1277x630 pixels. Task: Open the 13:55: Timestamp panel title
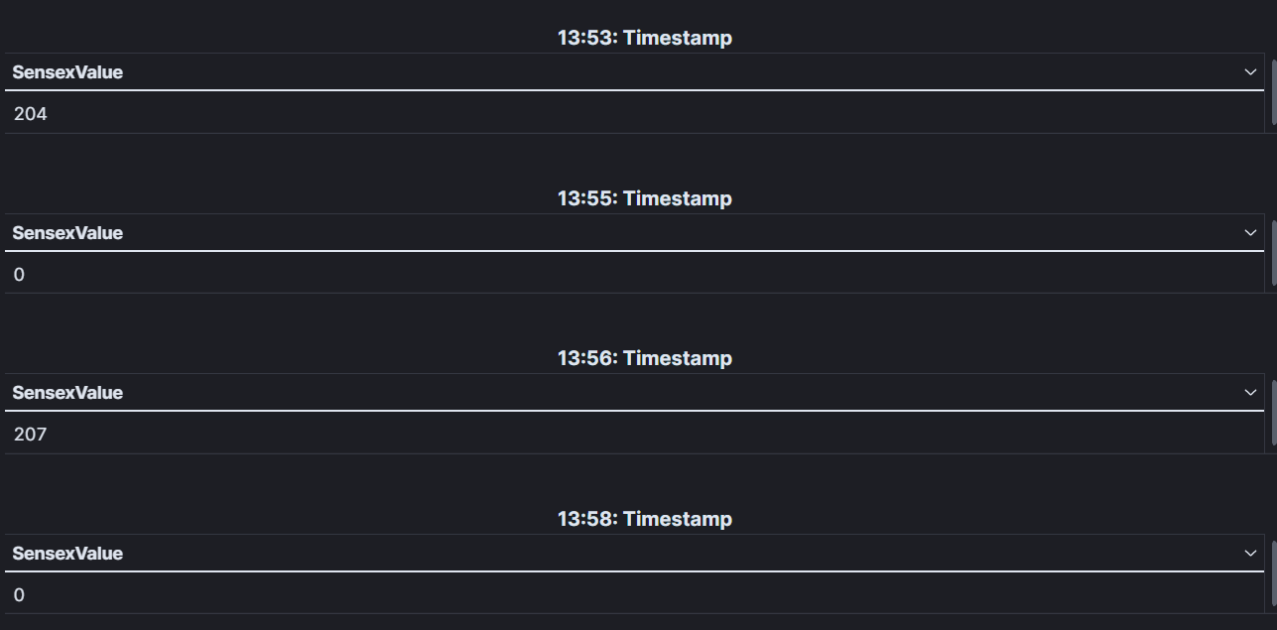[645, 198]
